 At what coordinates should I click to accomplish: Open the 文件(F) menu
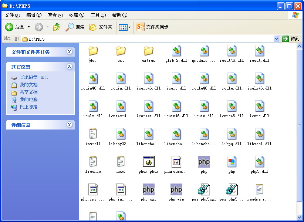coord(13,15)
